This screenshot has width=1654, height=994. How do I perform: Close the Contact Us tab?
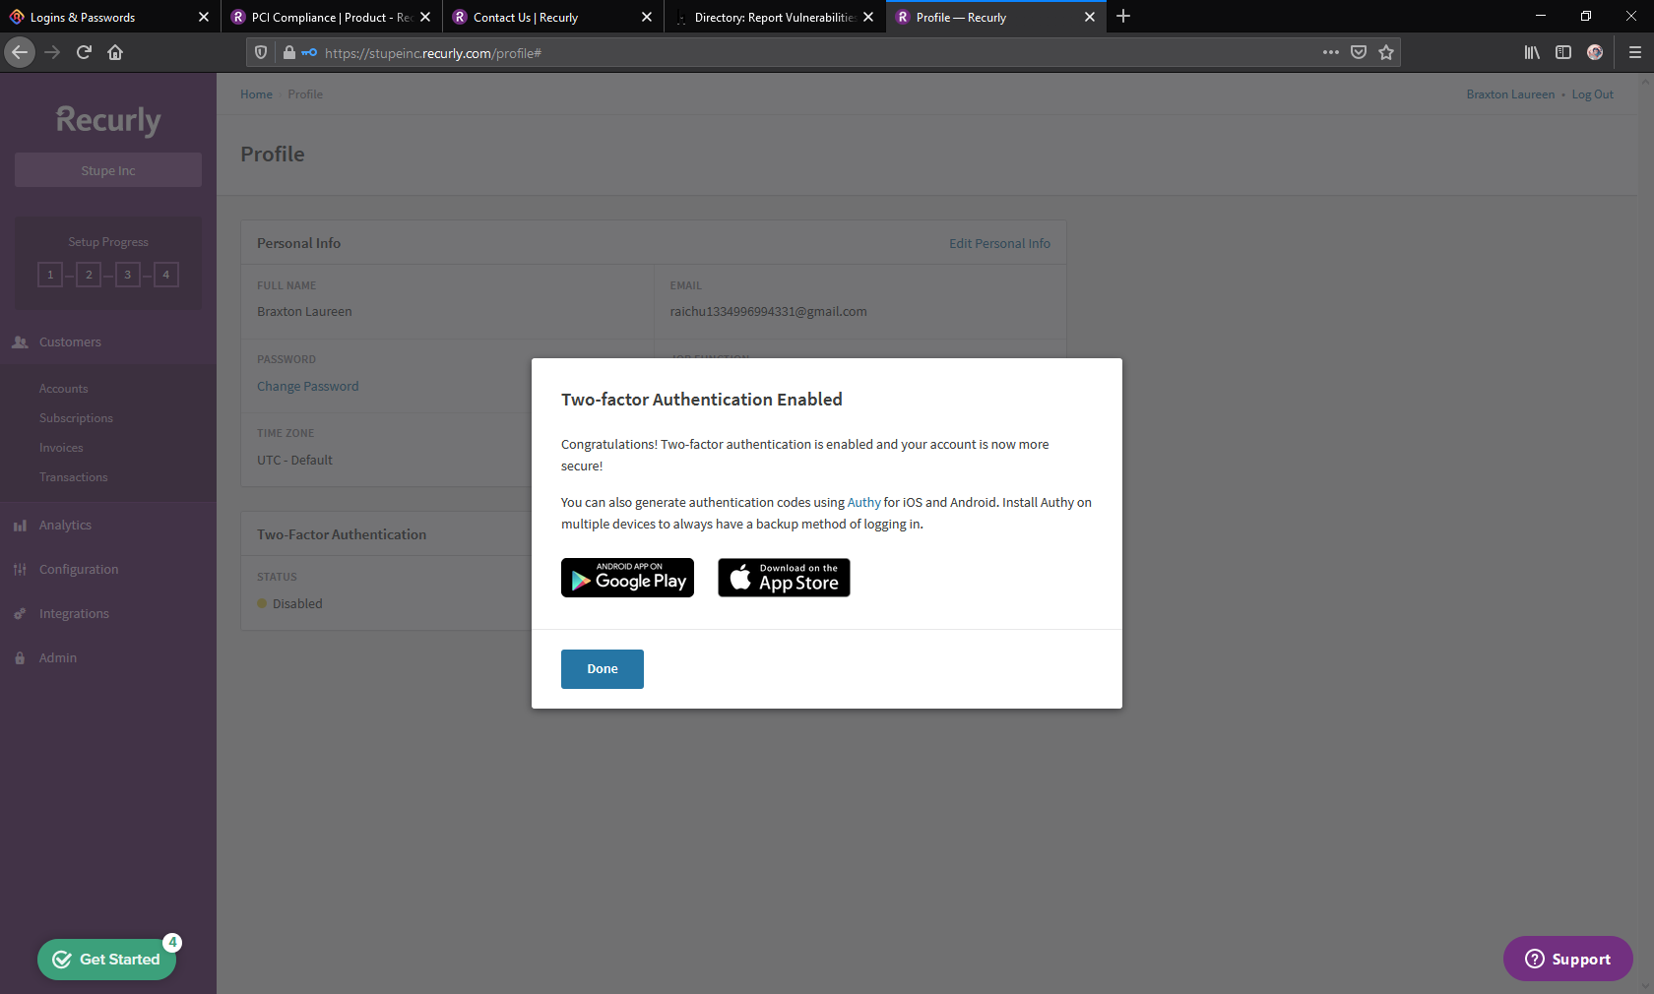647,17
